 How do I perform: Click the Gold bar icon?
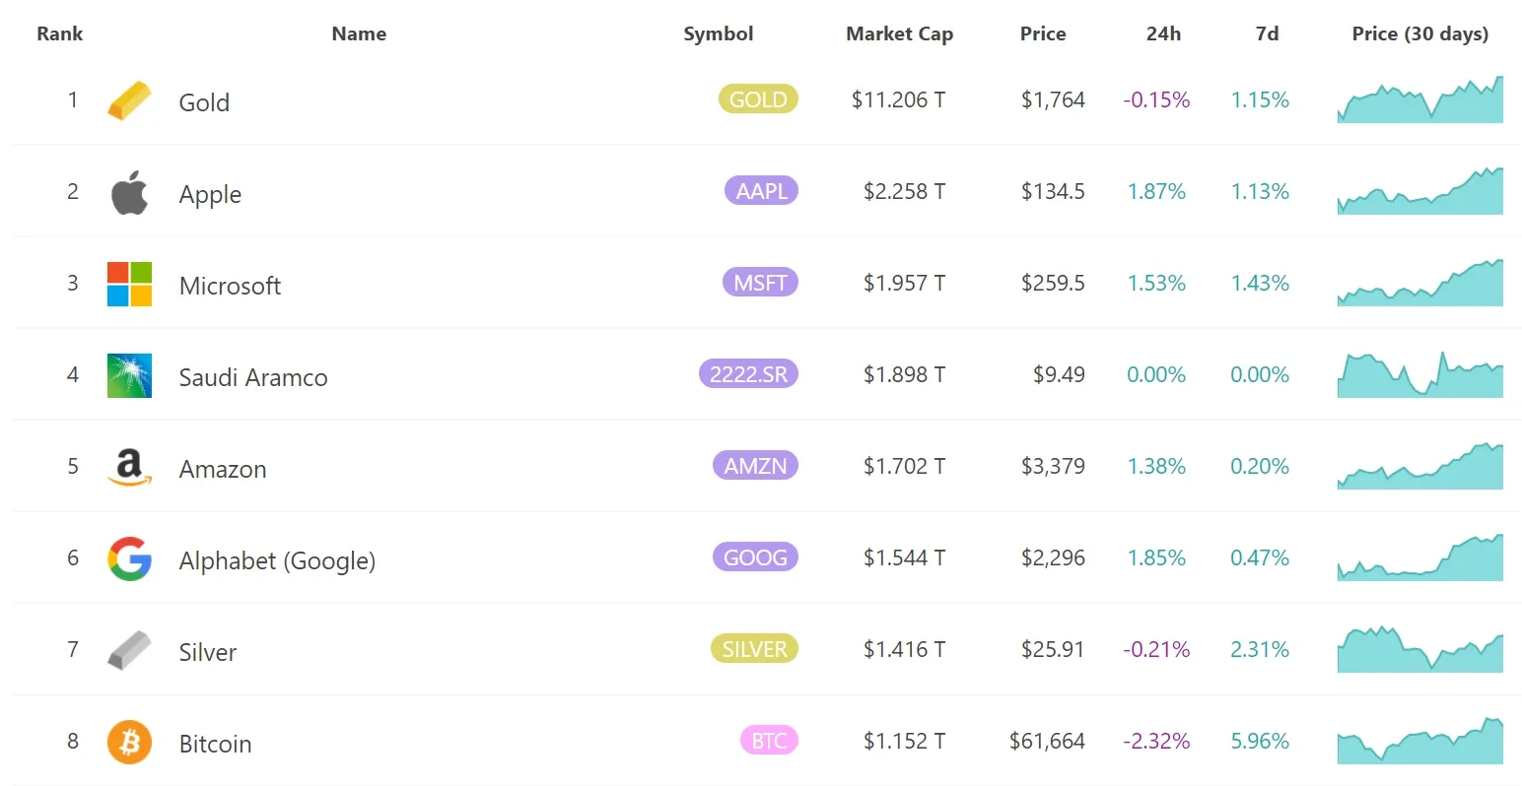129,100
